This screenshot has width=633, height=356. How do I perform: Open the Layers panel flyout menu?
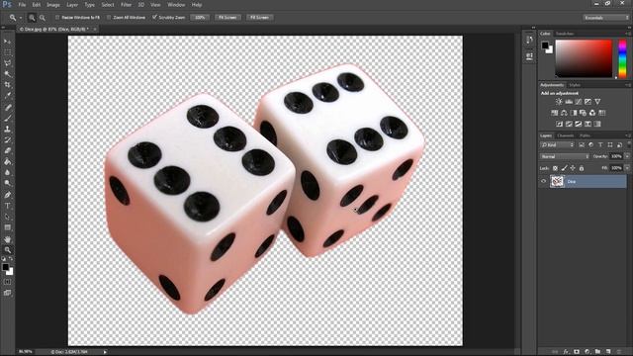pyautogui.click(x=627, y=135)
